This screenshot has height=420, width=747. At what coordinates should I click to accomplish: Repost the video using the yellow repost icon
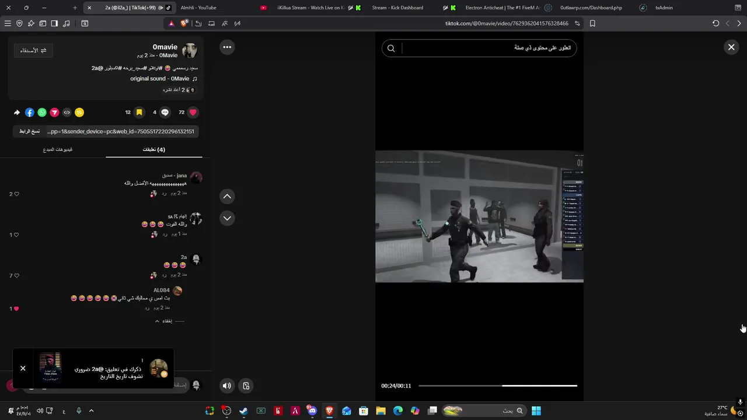[x=79, y=113]
